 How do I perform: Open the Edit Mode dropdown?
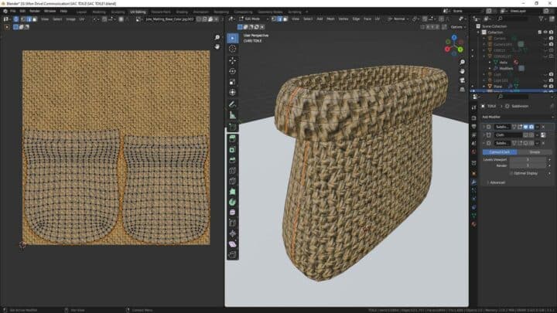(254, 19)
